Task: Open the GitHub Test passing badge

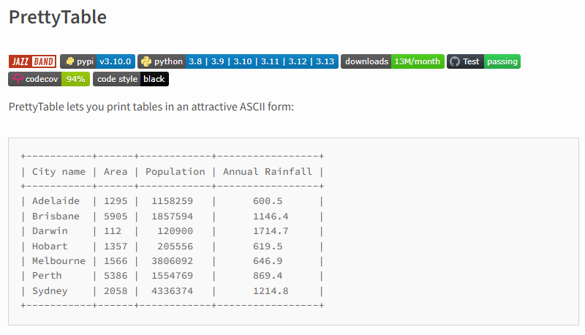Action: point(483,61)
